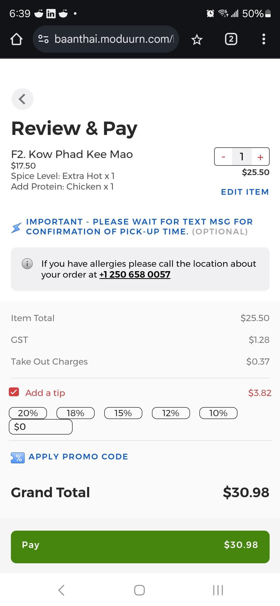280x606 pixels.
Task: Tap the promo code percent tag icon
Action: [18, 458]
